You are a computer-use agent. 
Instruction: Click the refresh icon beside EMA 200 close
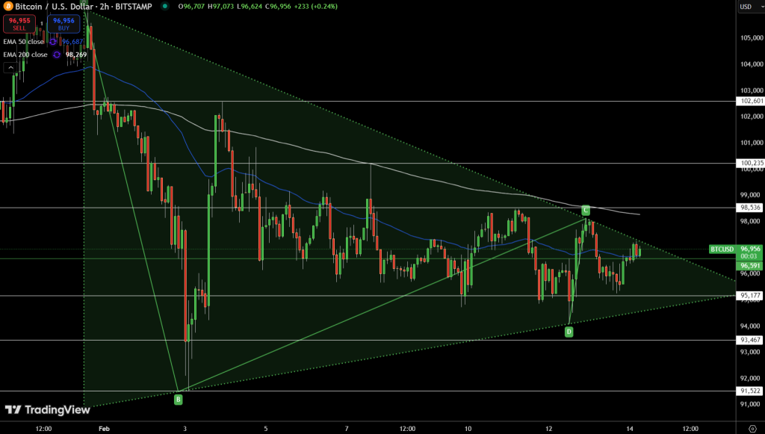coord(57,55)
